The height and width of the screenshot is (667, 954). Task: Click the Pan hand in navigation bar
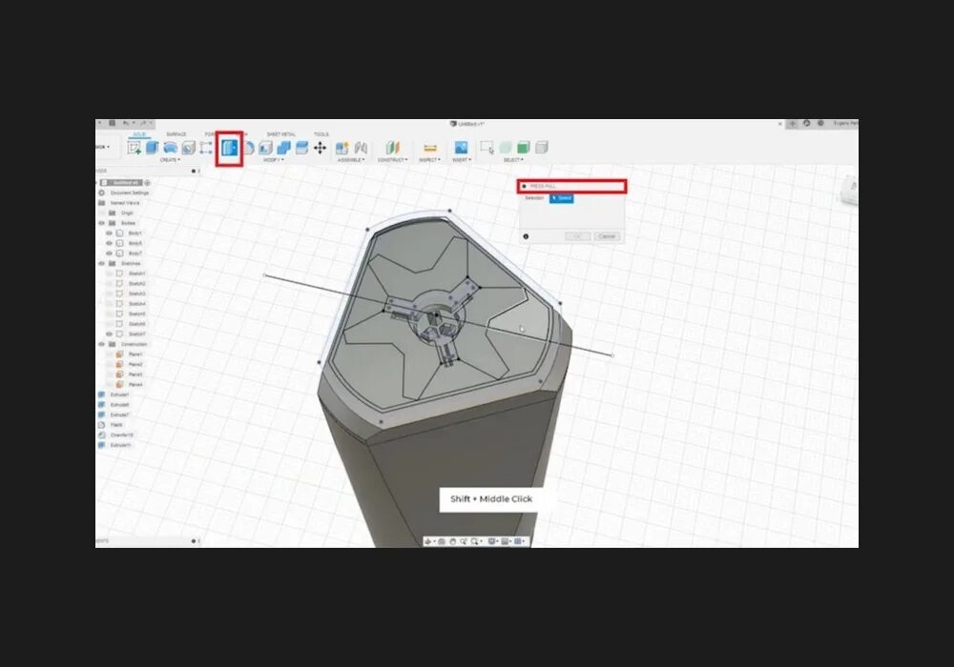tap(452, 541)
